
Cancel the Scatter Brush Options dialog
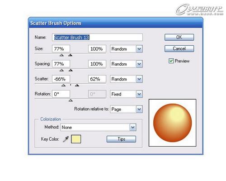point(179,48)
